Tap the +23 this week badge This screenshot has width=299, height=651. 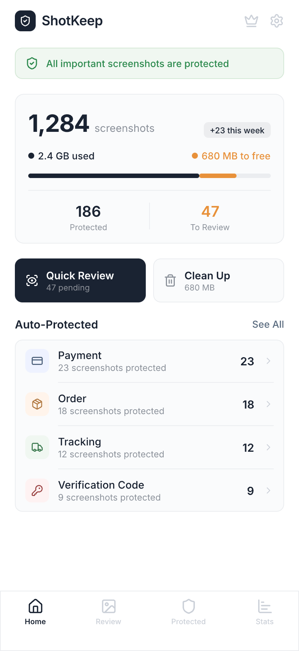tap(237, 130)
